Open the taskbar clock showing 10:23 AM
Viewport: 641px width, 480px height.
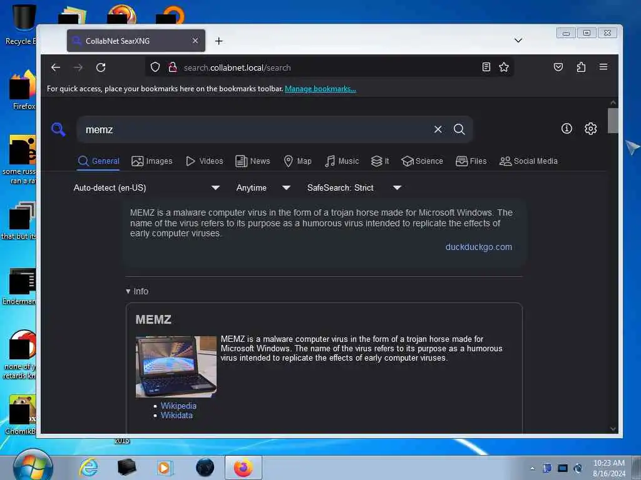(x=608, y=467)
